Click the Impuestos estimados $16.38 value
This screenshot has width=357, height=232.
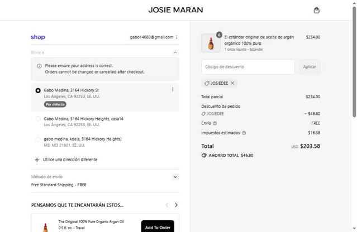[314, 133]
